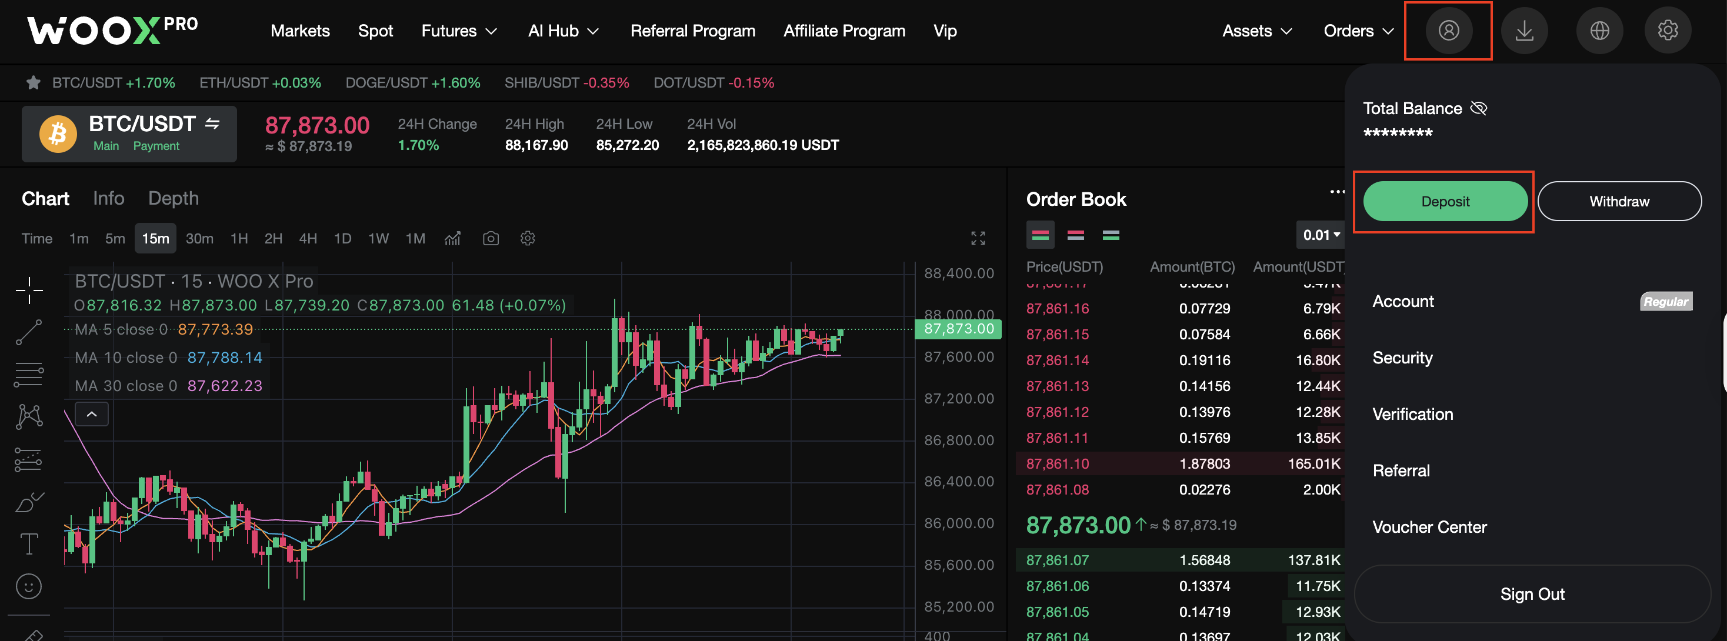Select the 15m chart interval

pyautogui.click(x=155, y=238)
